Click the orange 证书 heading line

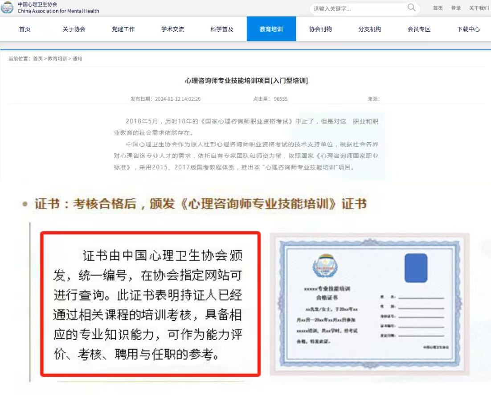(200, 204)
